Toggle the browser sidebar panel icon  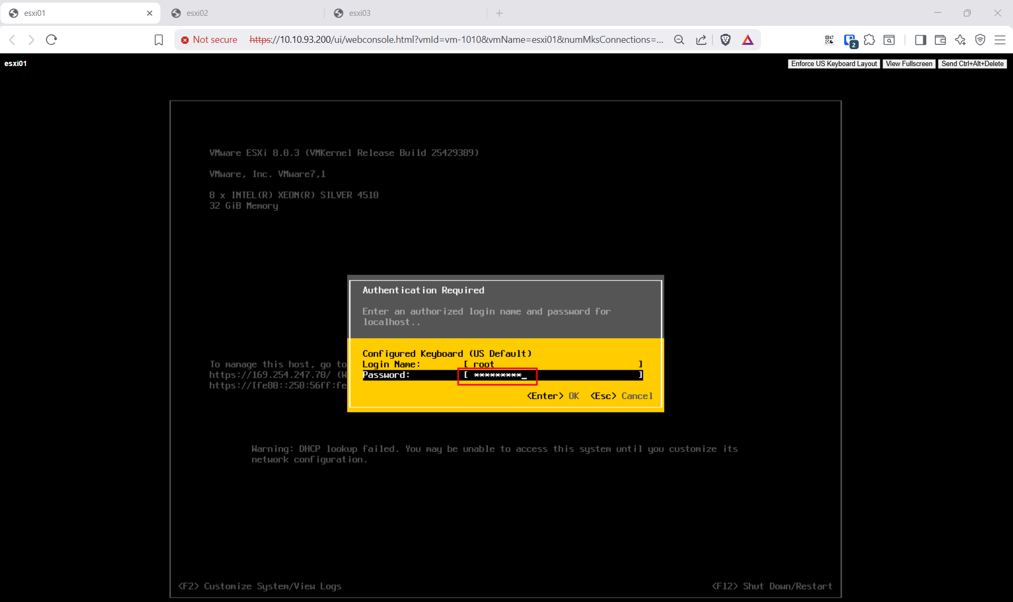click(920, 40)
